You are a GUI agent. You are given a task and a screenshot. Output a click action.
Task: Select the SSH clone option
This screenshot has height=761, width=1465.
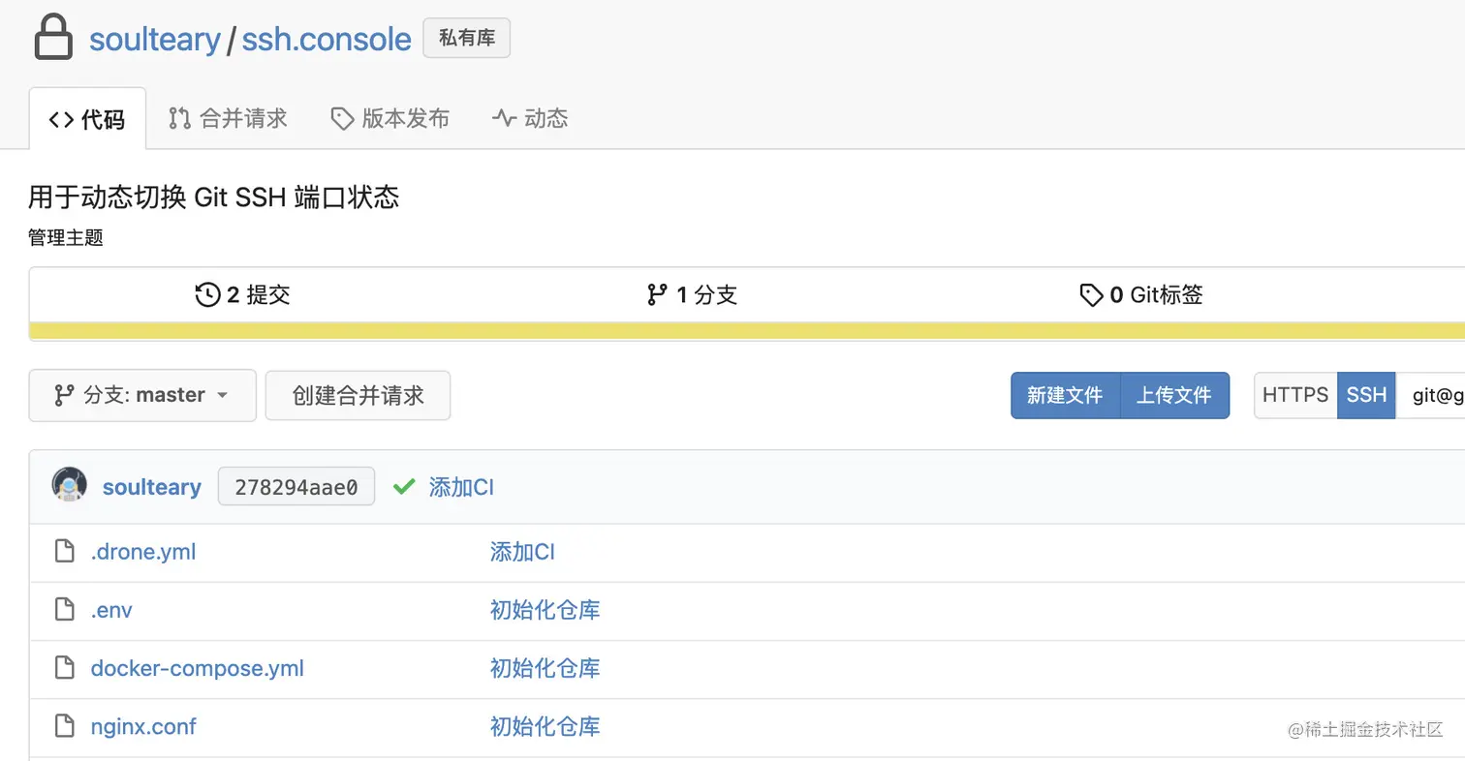(x=1366, y=395)
